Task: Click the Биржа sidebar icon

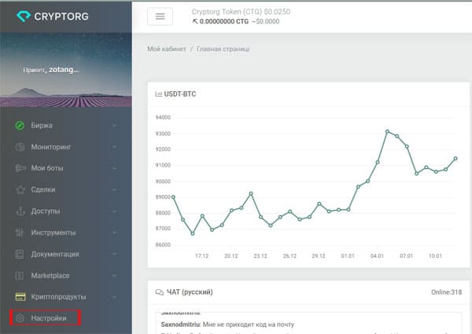Action: pos(20,125)
